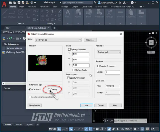Open the Utilities panel icon
This screenshot has height=132, width=160.
(120, 13)
